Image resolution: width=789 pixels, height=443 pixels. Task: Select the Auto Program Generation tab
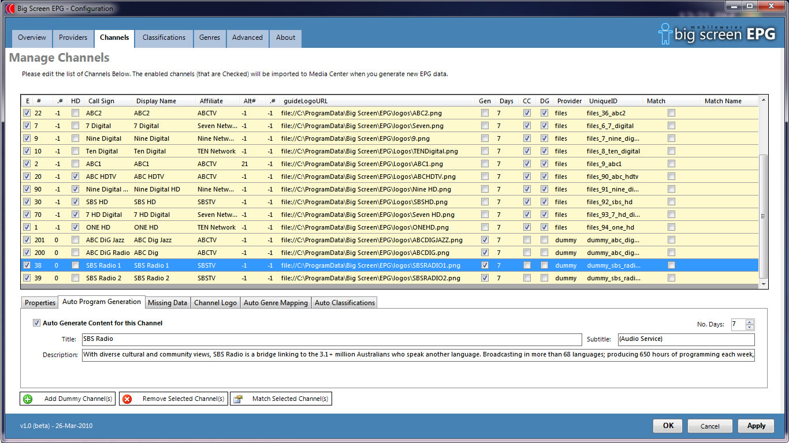(102, 302)
